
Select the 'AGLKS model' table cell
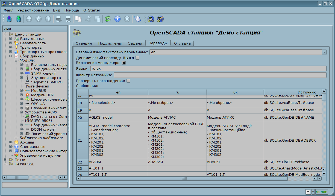(x=118, y=118)
